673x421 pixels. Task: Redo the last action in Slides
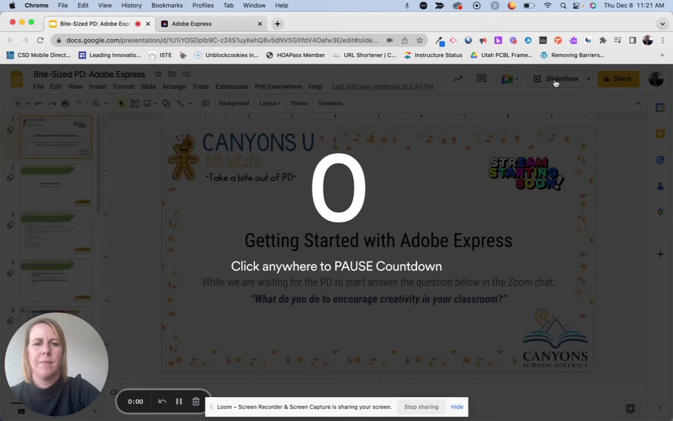point(53,103)
